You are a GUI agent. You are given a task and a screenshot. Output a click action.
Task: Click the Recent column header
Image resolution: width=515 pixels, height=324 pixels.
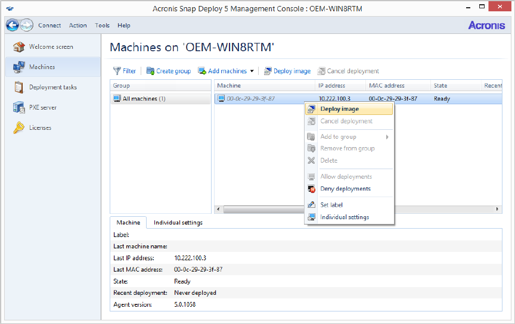coord(492,86)
